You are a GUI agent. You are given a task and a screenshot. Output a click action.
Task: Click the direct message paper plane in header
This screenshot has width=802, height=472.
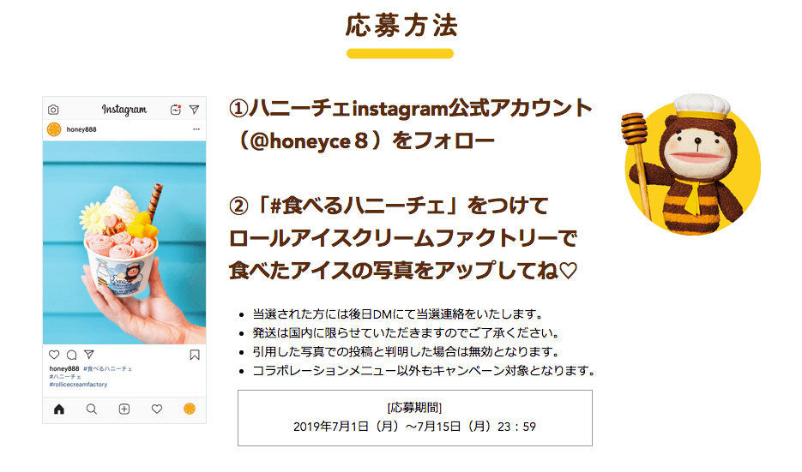tap(195, 110)
